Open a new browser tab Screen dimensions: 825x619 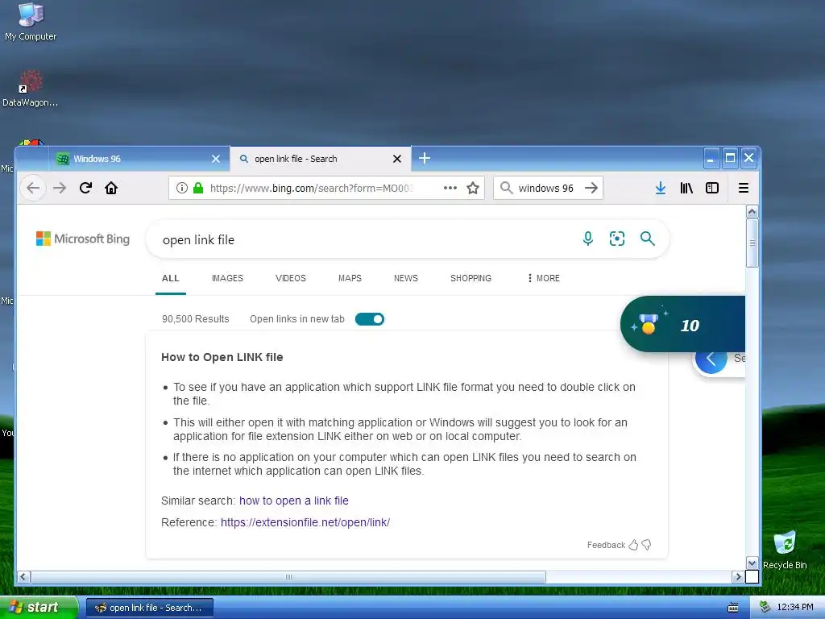point(425,158)
